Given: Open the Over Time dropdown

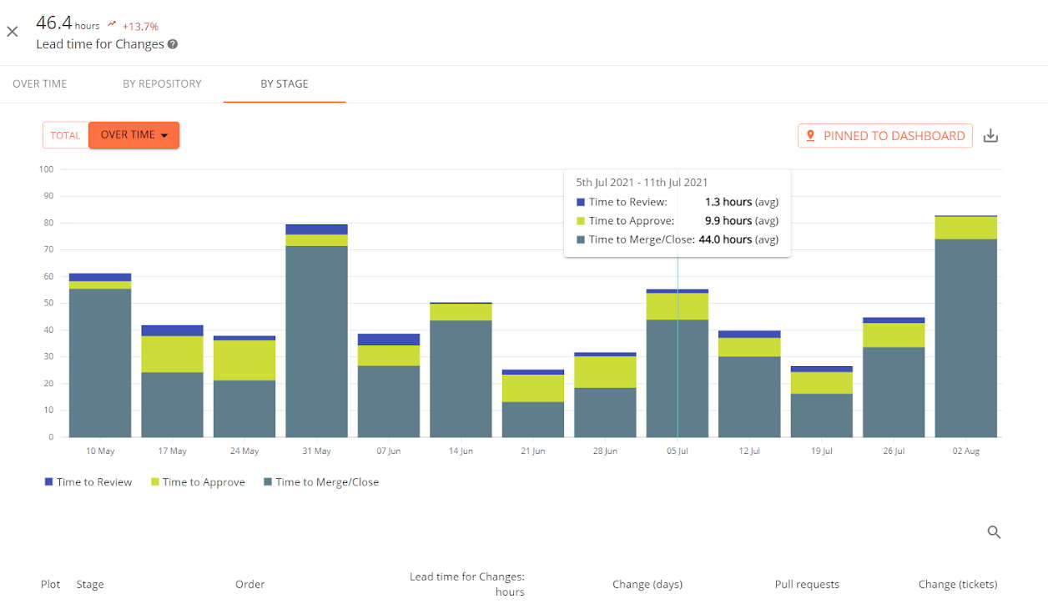Looking at the screenshot, I should [134, 134].
